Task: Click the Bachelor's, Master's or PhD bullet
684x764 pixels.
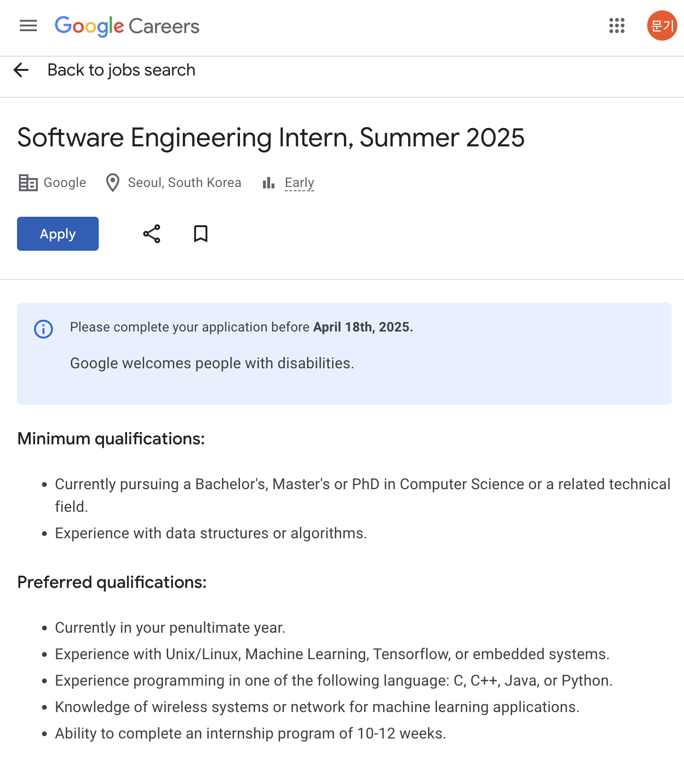Action: tap(363, 495)
